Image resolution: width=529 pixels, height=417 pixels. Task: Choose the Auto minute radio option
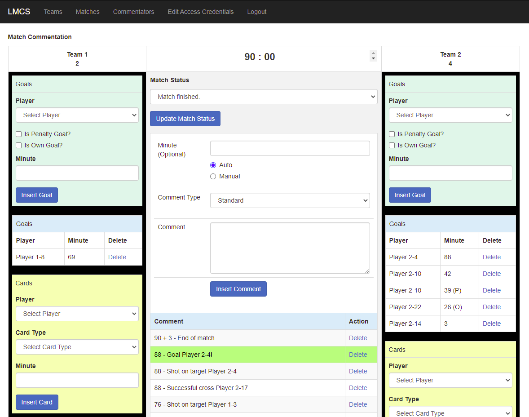[213, 165]
